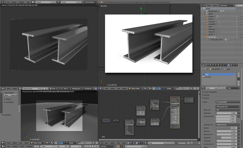Unlink steg material with X icon
Viewport: 243px width, 148px height.
(x=224, y=88)
